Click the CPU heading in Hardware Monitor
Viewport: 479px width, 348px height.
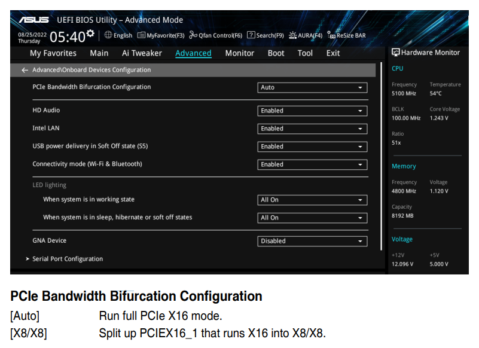397,69
